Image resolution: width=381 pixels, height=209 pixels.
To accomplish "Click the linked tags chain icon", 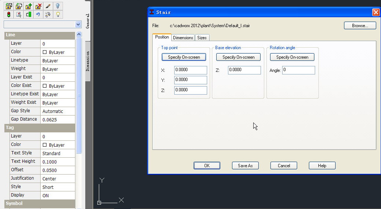I will tap(48, 15).
